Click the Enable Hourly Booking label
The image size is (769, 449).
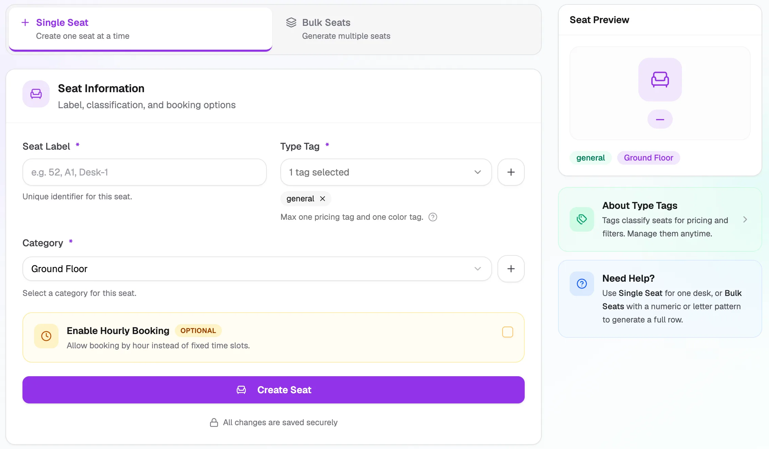pyautogui.click(x=118, y=331)
